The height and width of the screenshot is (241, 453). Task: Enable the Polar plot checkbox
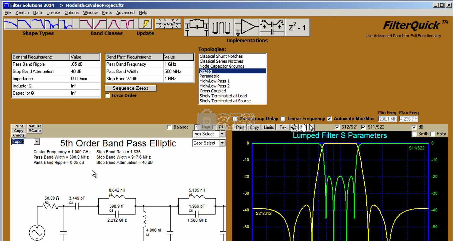(432, 134)
